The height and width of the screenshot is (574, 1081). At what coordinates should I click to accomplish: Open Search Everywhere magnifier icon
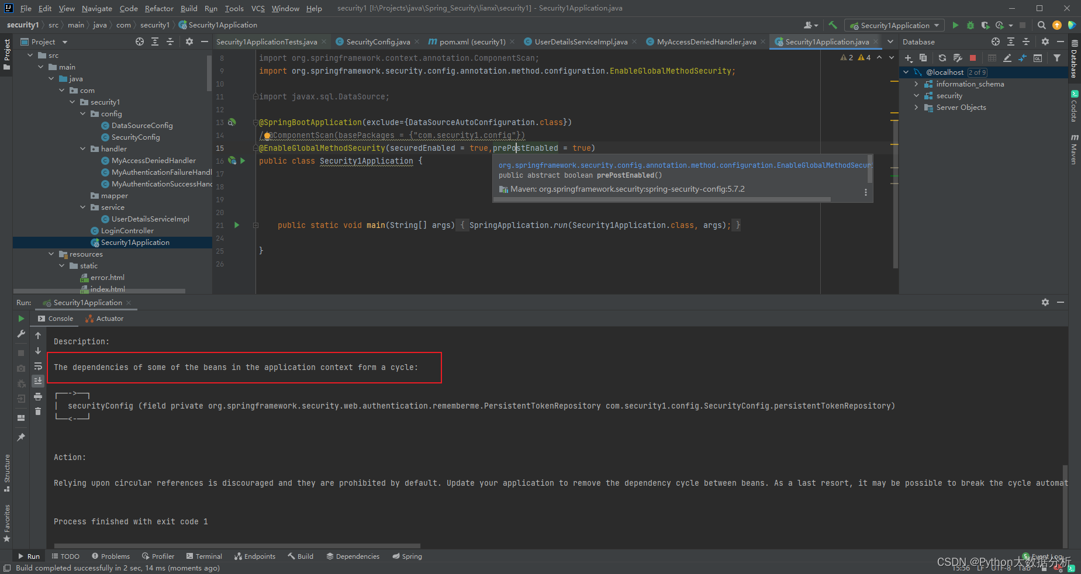[x=1042, y=25]
